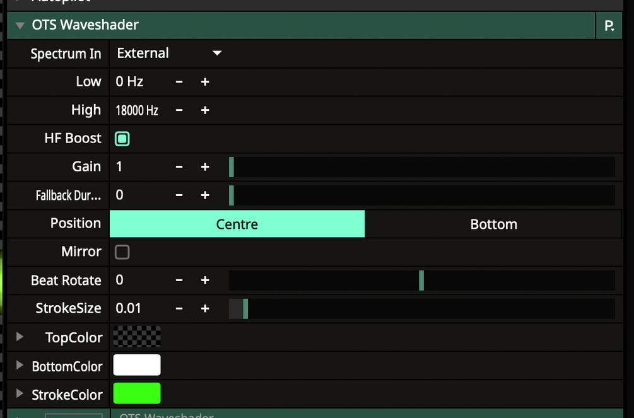634x418 pixels.
Task: Click the preset button in Waveshader header
Action: pyautogui.click(x=609, y=26)
